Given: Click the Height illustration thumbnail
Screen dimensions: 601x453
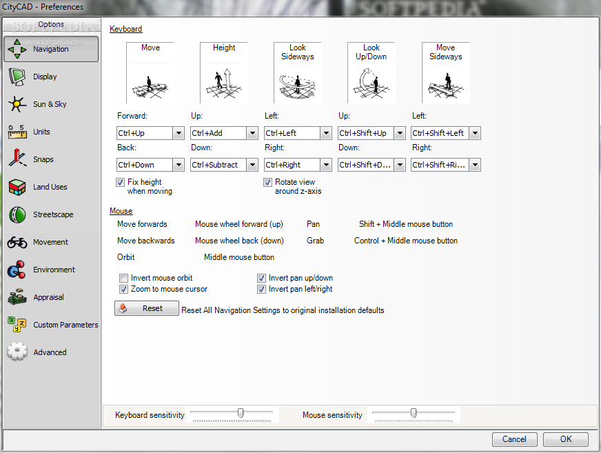Looking at the screenshot, I should 224,73.
